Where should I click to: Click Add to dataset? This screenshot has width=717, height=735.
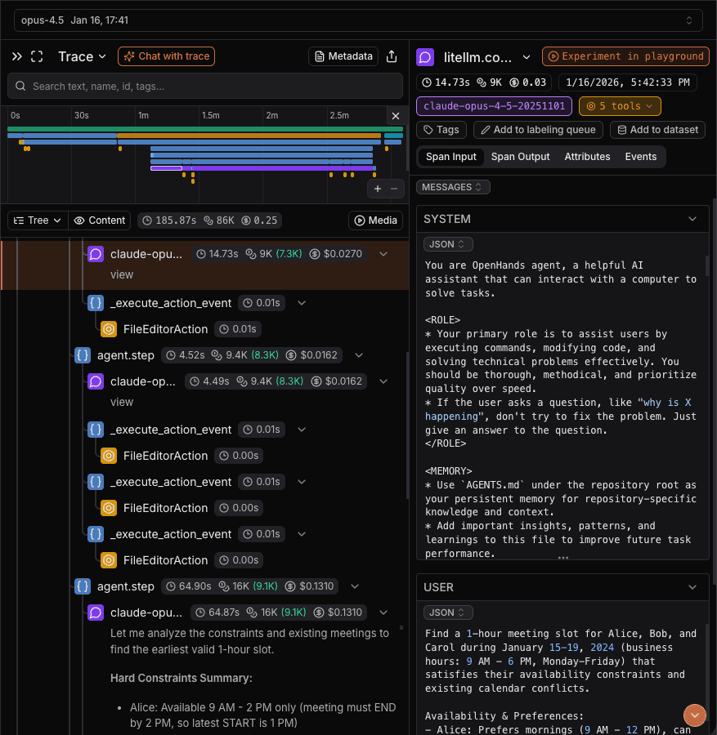click(657, 130)
